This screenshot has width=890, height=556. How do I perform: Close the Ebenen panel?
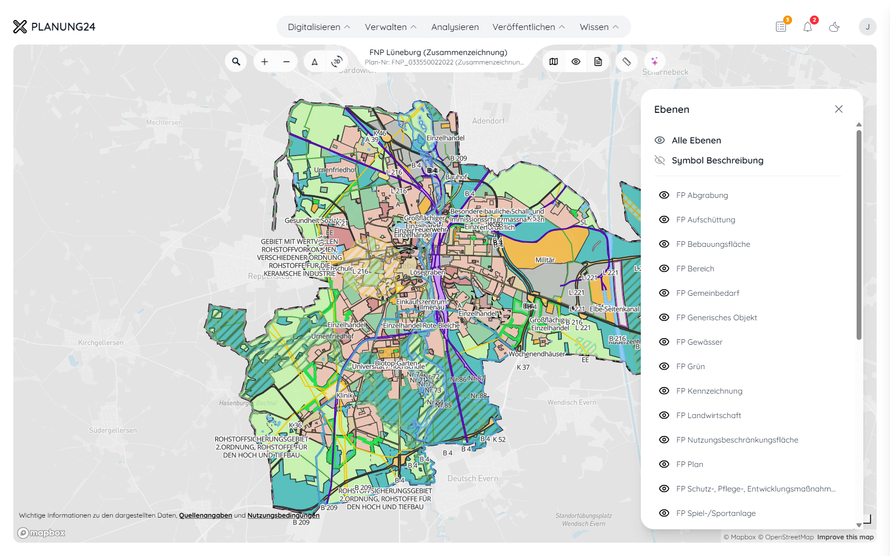click(839, 109)
